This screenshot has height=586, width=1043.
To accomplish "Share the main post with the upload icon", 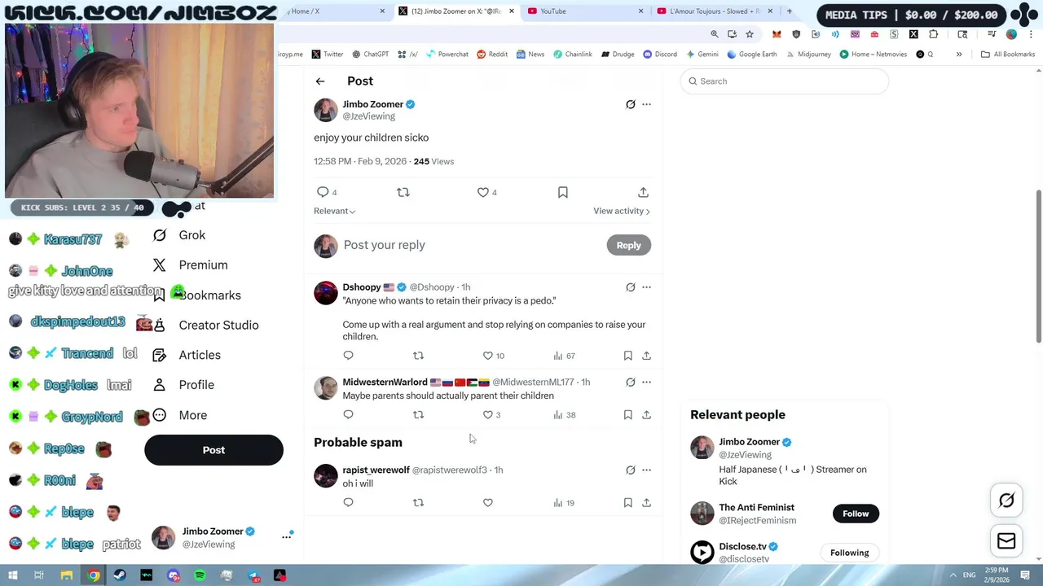I will click(x=643, y=192).
